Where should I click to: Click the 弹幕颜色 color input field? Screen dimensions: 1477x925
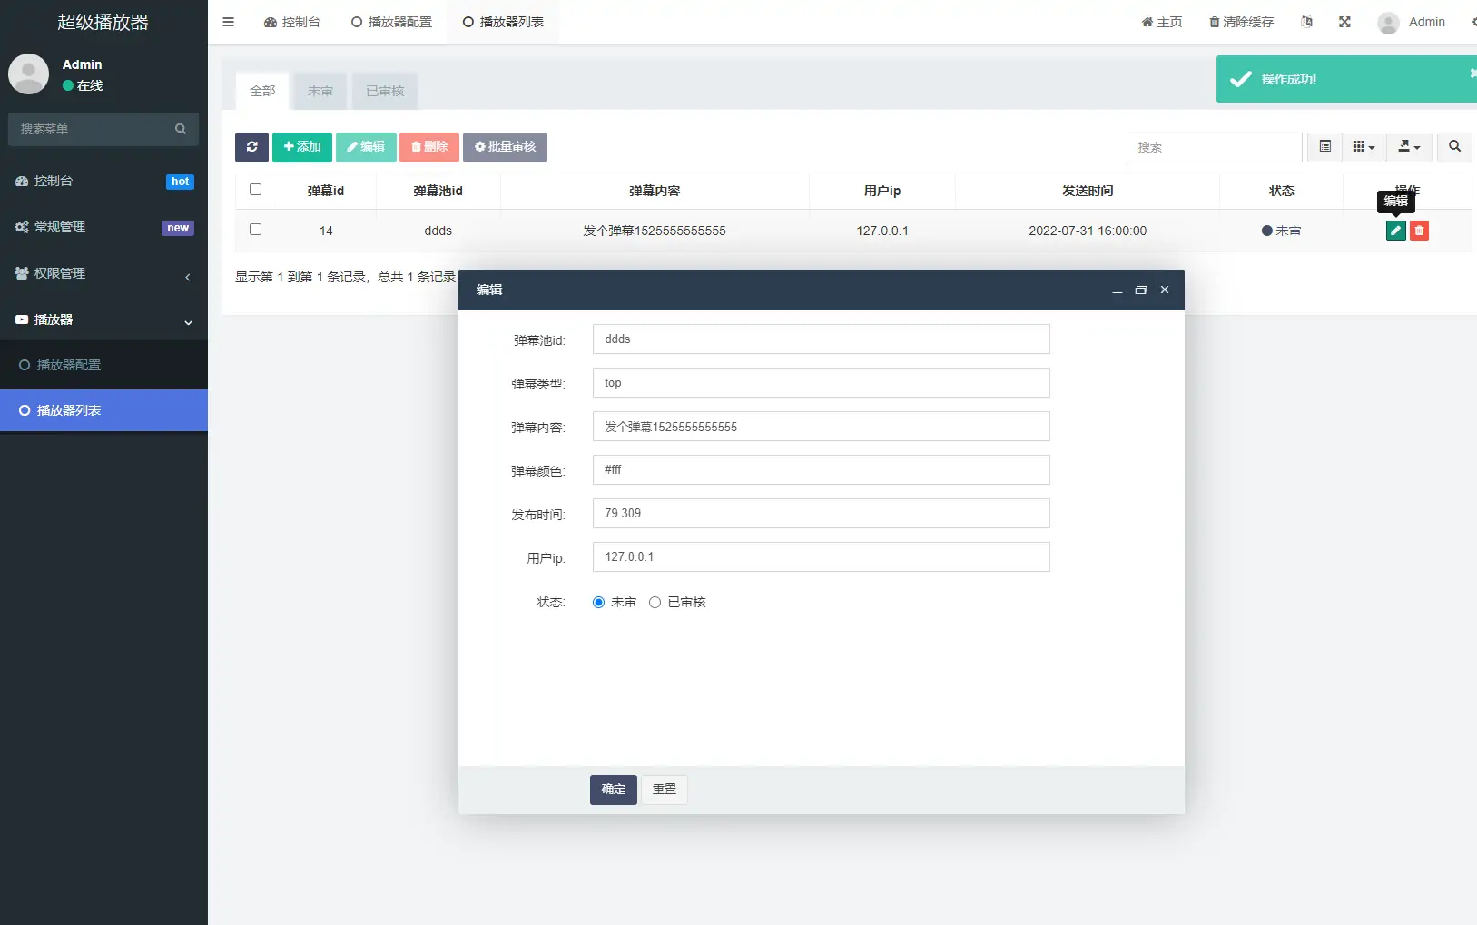821,470
